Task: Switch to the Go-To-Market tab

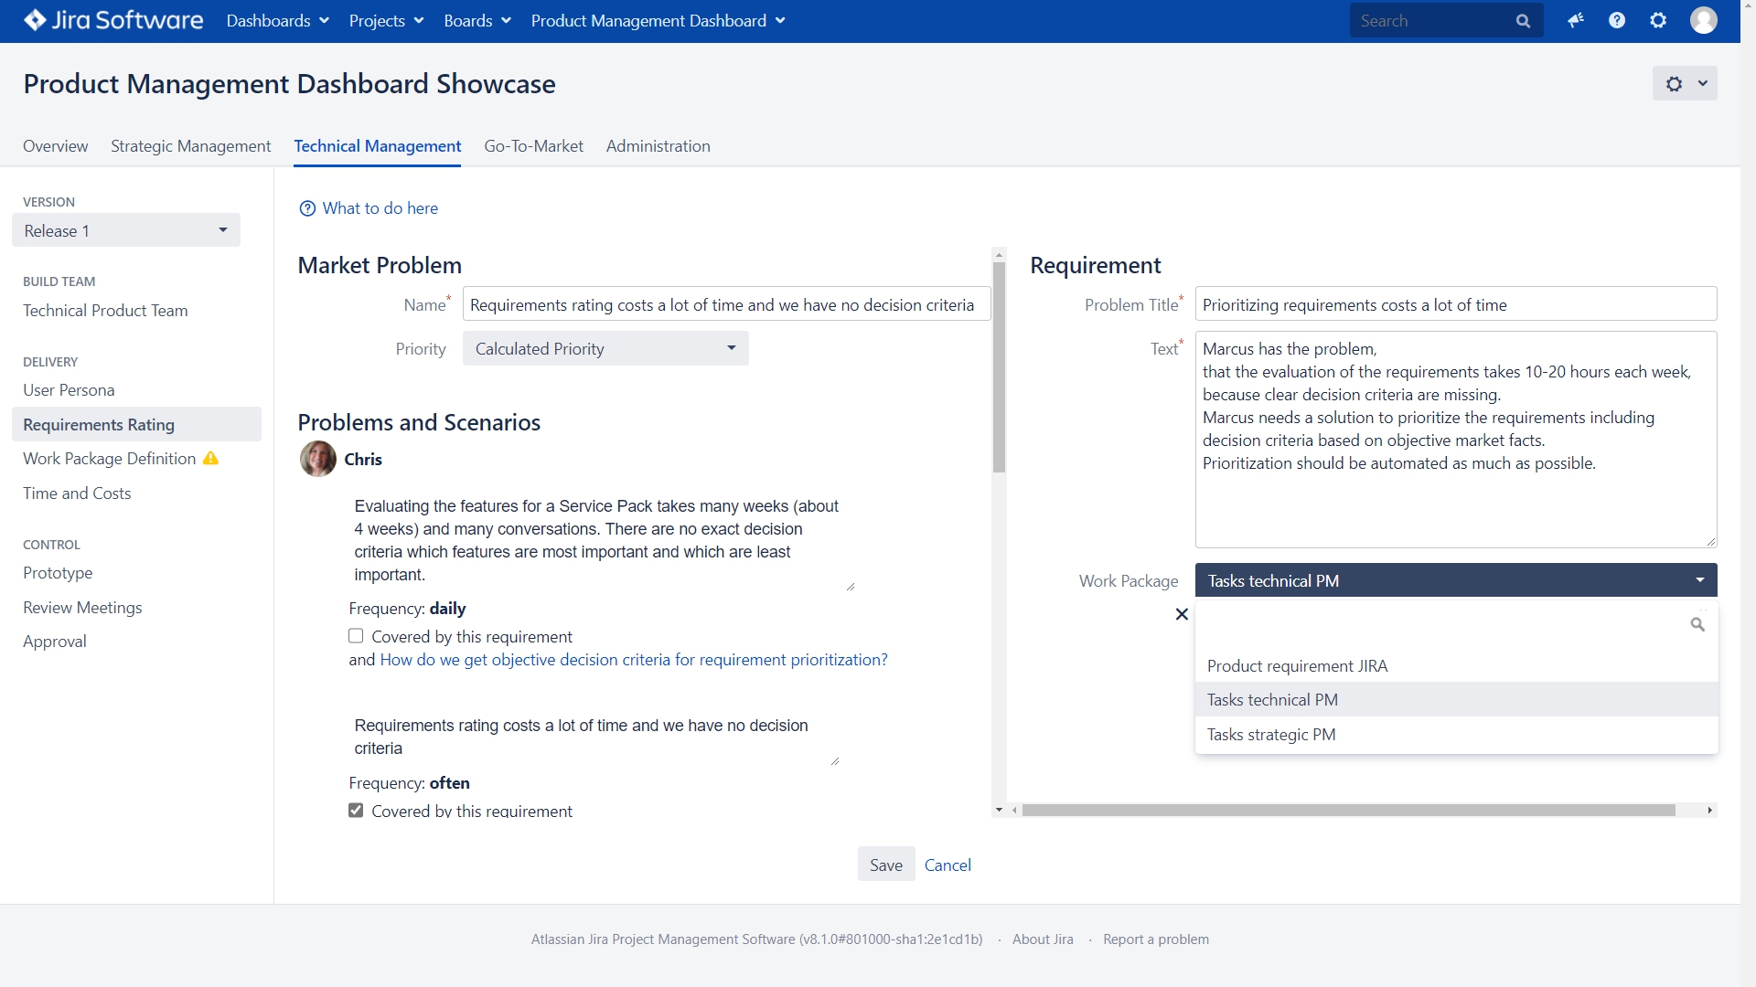Action: point(533,146)
